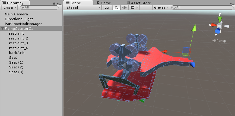Click green Y move handle arrow
Screen dimensions: 235x116
pyautogui.click(x=194, y=28)
